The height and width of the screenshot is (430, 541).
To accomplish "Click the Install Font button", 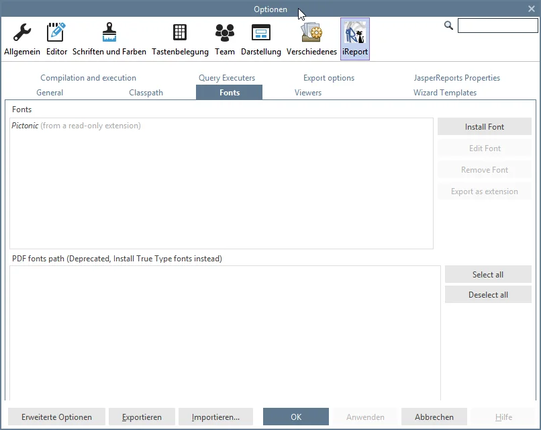I will pos(485,127).
